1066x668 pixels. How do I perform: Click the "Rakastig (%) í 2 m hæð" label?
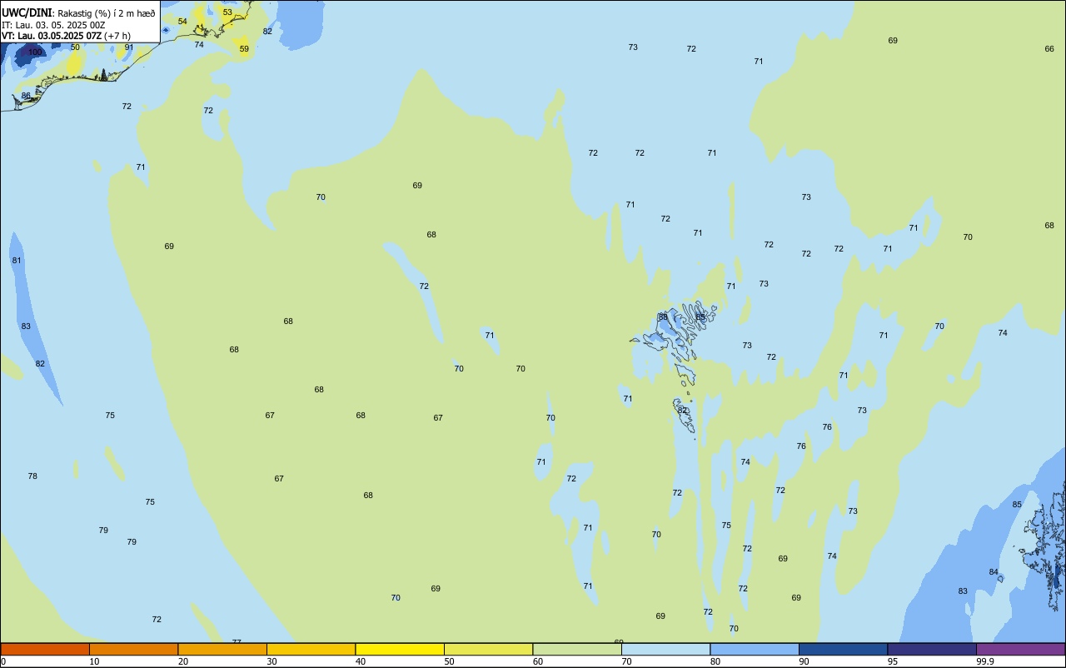107,13
